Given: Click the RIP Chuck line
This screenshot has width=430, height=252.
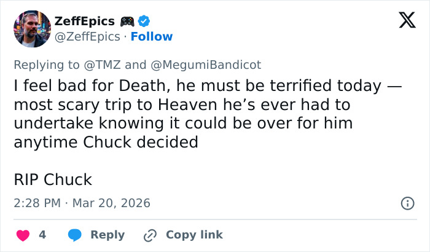Looking at the screenshot, I should (53, 179).
